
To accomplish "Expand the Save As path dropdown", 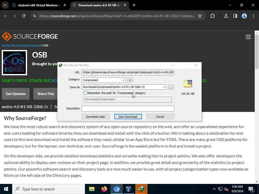I will pyautogui.click(x=164, y=87).
